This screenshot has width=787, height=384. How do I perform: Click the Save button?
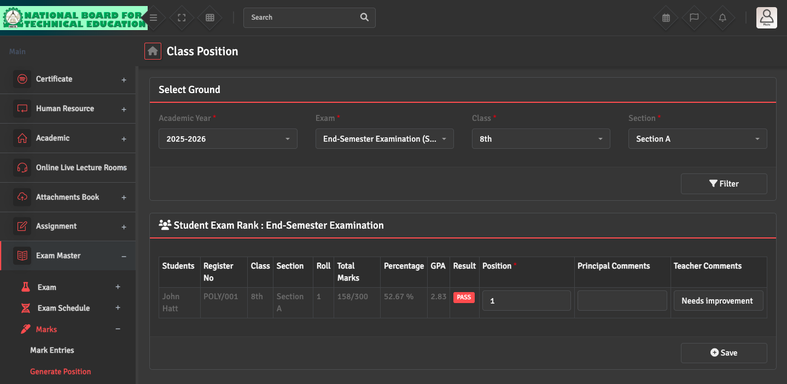coord(724,353)
